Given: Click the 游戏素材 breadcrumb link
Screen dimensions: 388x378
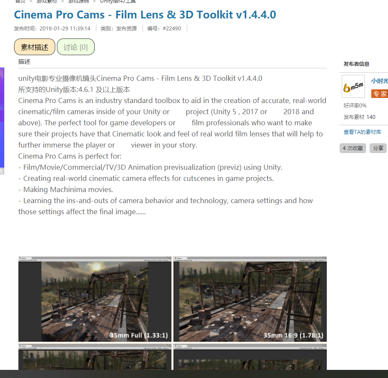Looking at the screenshot, I should (x=47, y=1).
